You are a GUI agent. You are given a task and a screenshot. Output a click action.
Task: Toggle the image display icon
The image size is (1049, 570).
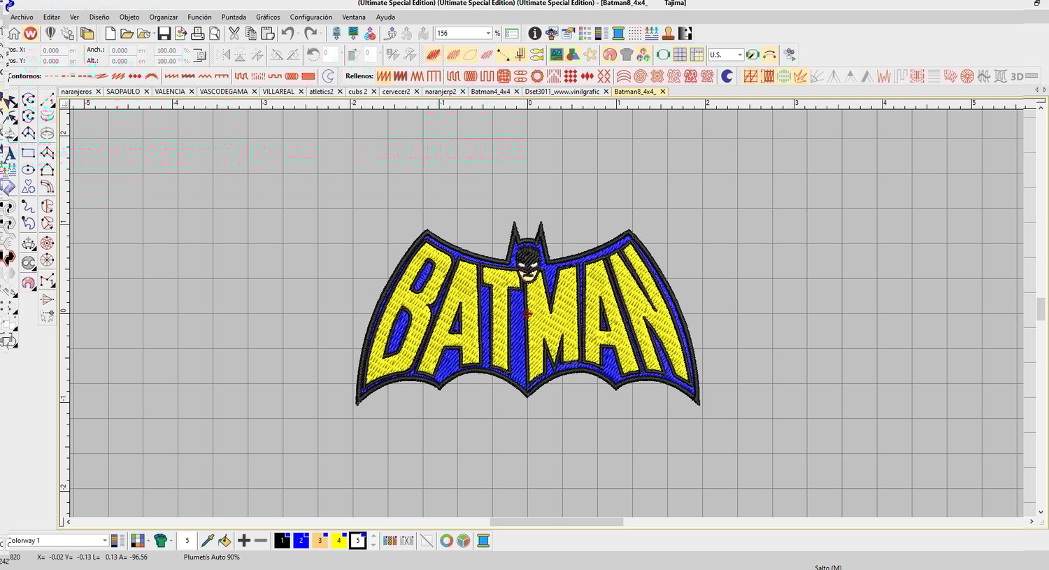pyautogui.click(x=557, y=55)
